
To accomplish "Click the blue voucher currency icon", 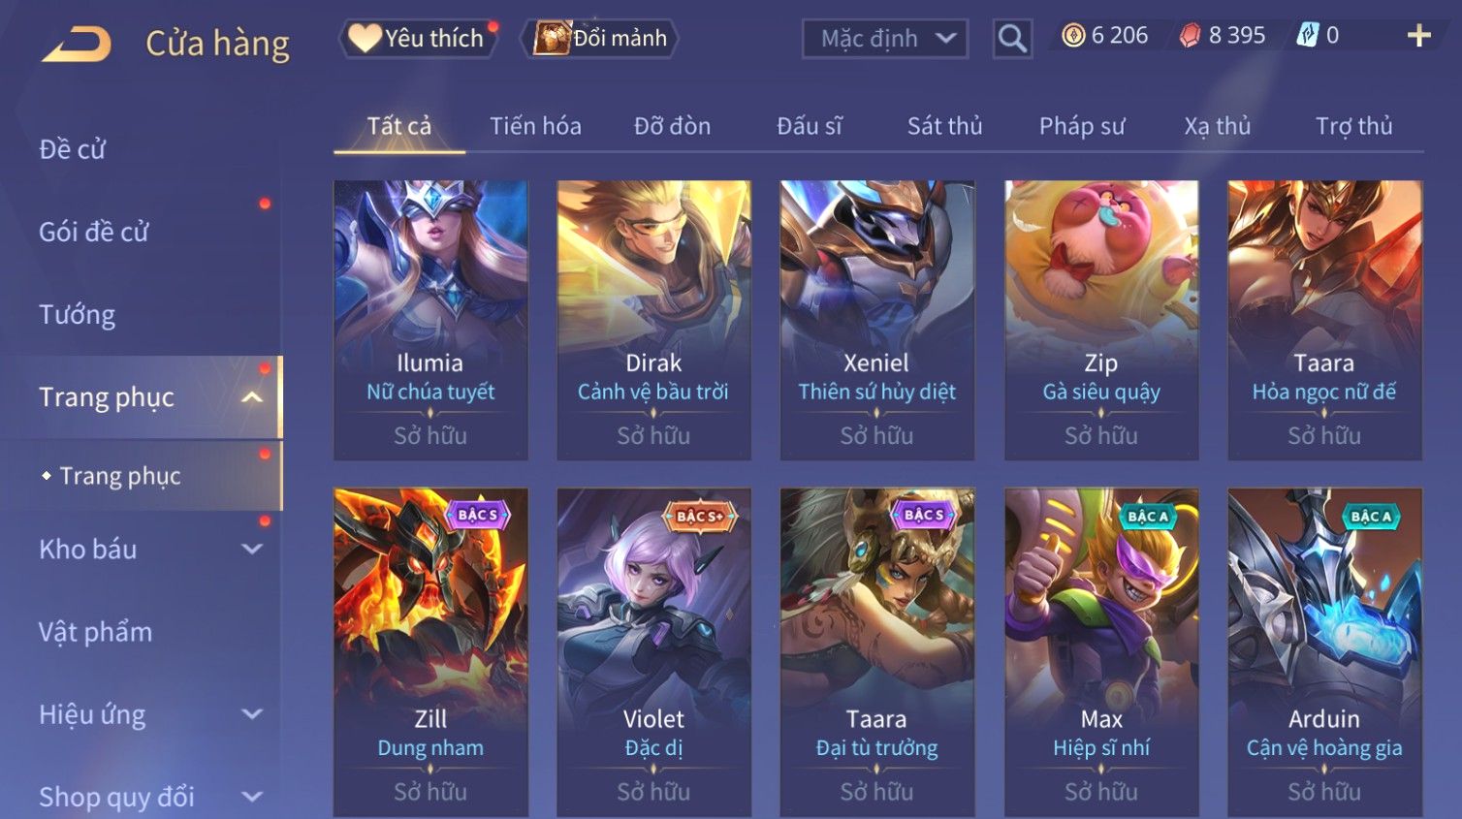I will pyautogui.click(x=1308, y=36).
